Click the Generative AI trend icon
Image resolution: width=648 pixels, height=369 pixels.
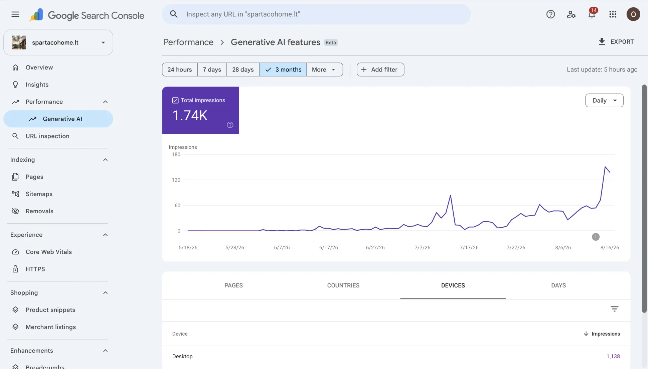point(32,119)
